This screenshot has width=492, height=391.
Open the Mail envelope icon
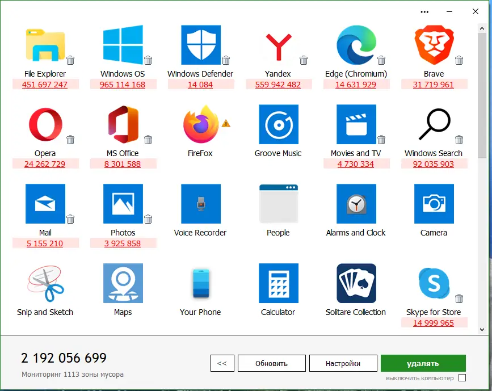pyautogui.click(x=45, y=204)
